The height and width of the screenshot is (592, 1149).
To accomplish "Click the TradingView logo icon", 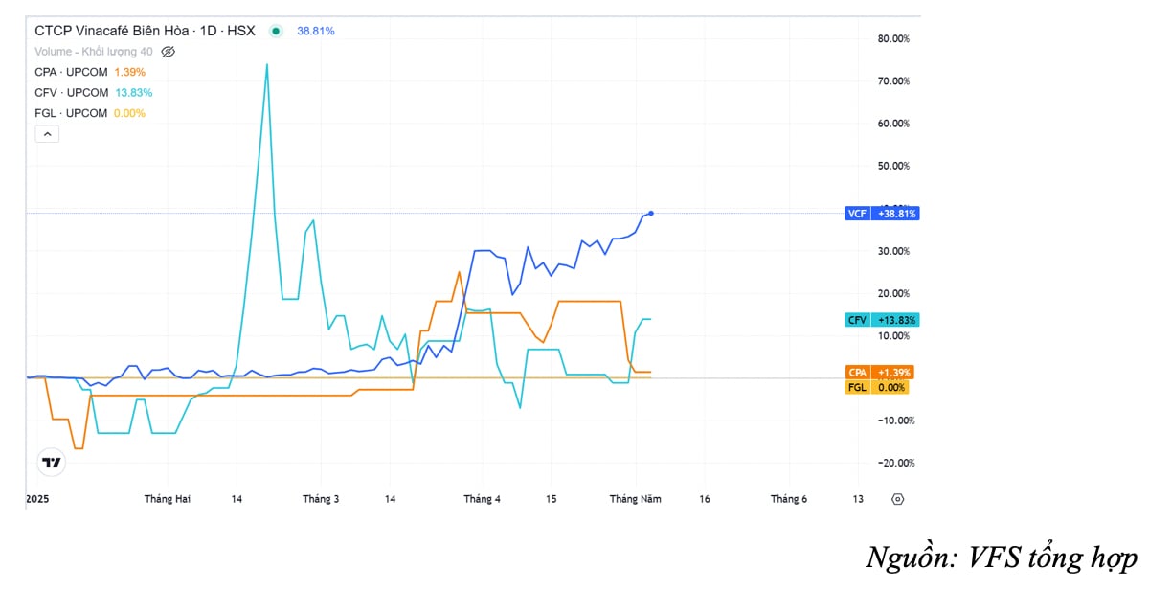I will click(x=51, y=462).
